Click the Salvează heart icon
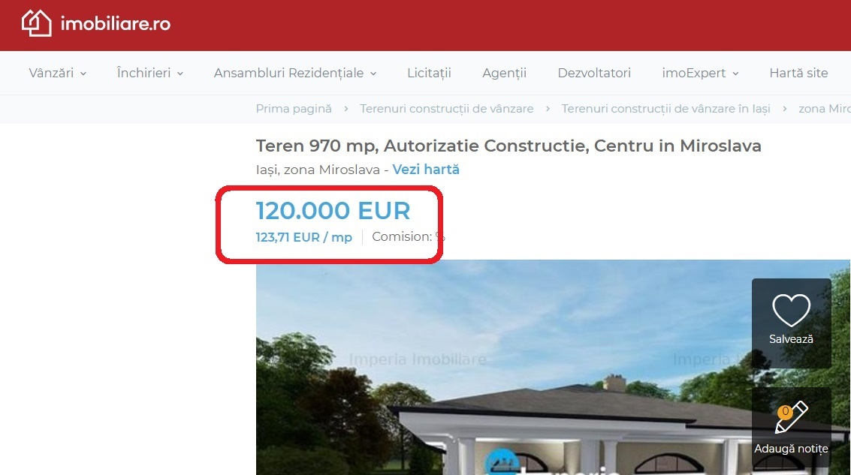This screenshot has width=851, height=475. [791, 310]
